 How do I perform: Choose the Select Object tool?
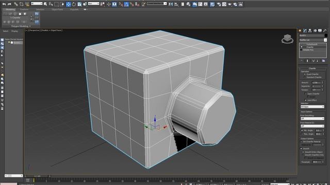45,4
